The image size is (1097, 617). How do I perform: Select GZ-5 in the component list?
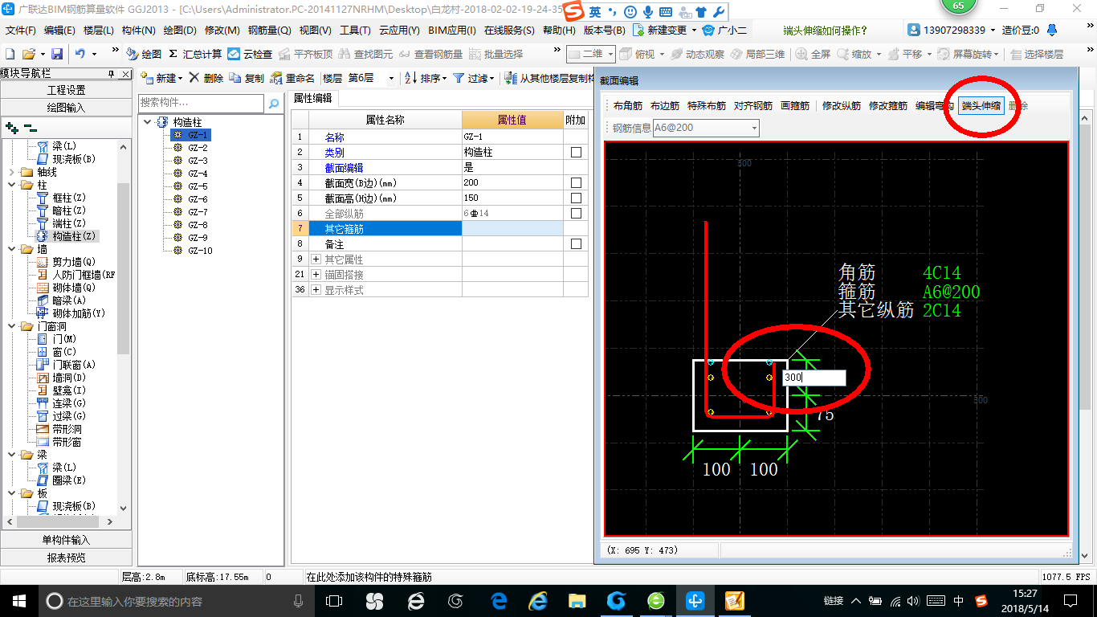[198, 186]
